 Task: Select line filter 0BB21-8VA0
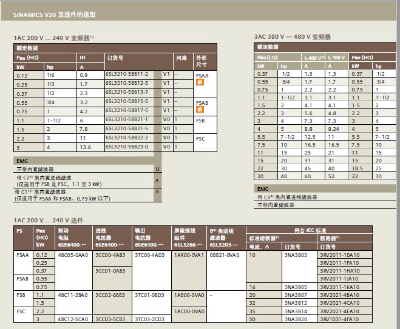coord(225,255)
